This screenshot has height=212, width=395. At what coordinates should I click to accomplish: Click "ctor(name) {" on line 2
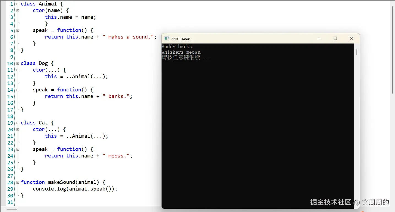click(51, 10)
